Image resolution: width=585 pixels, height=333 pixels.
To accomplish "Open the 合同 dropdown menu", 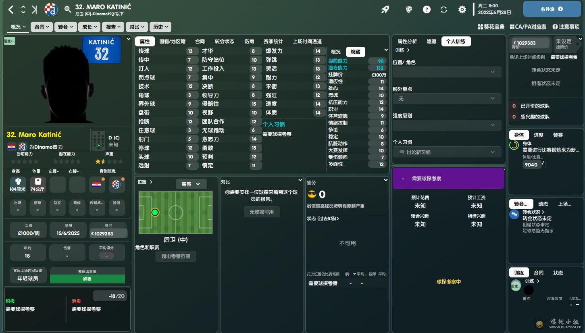I will click(42, 27).
